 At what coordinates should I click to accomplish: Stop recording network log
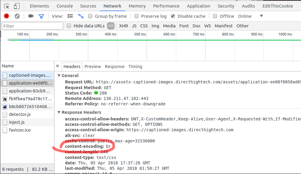(6, 16)
